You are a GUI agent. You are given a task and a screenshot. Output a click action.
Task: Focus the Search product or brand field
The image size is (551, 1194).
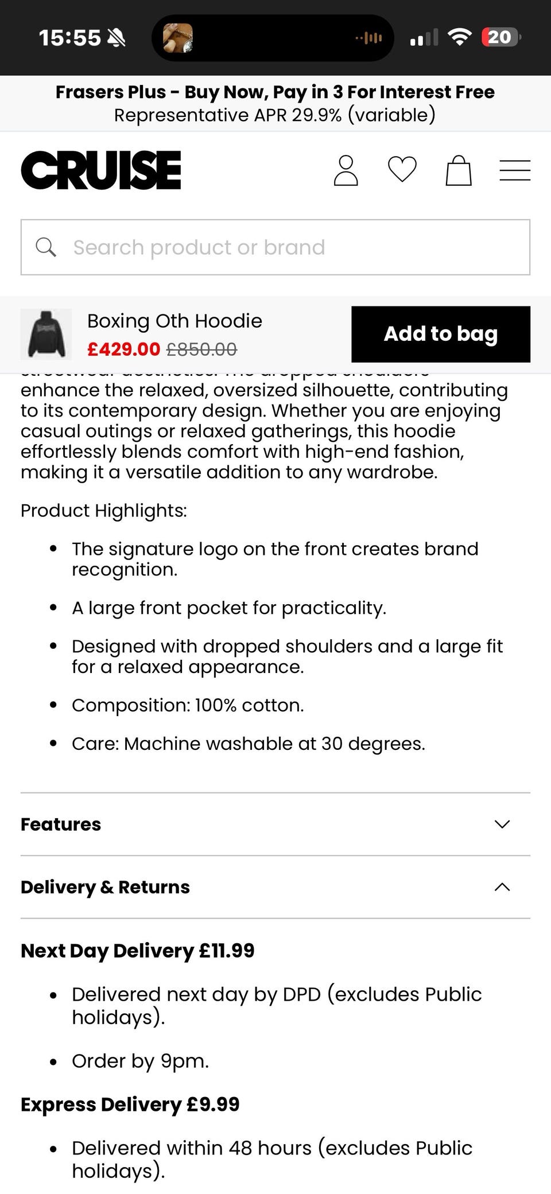(x=287, y=247)
